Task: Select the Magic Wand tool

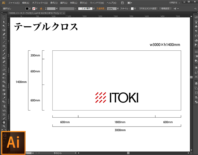Action: pos(4,26)
